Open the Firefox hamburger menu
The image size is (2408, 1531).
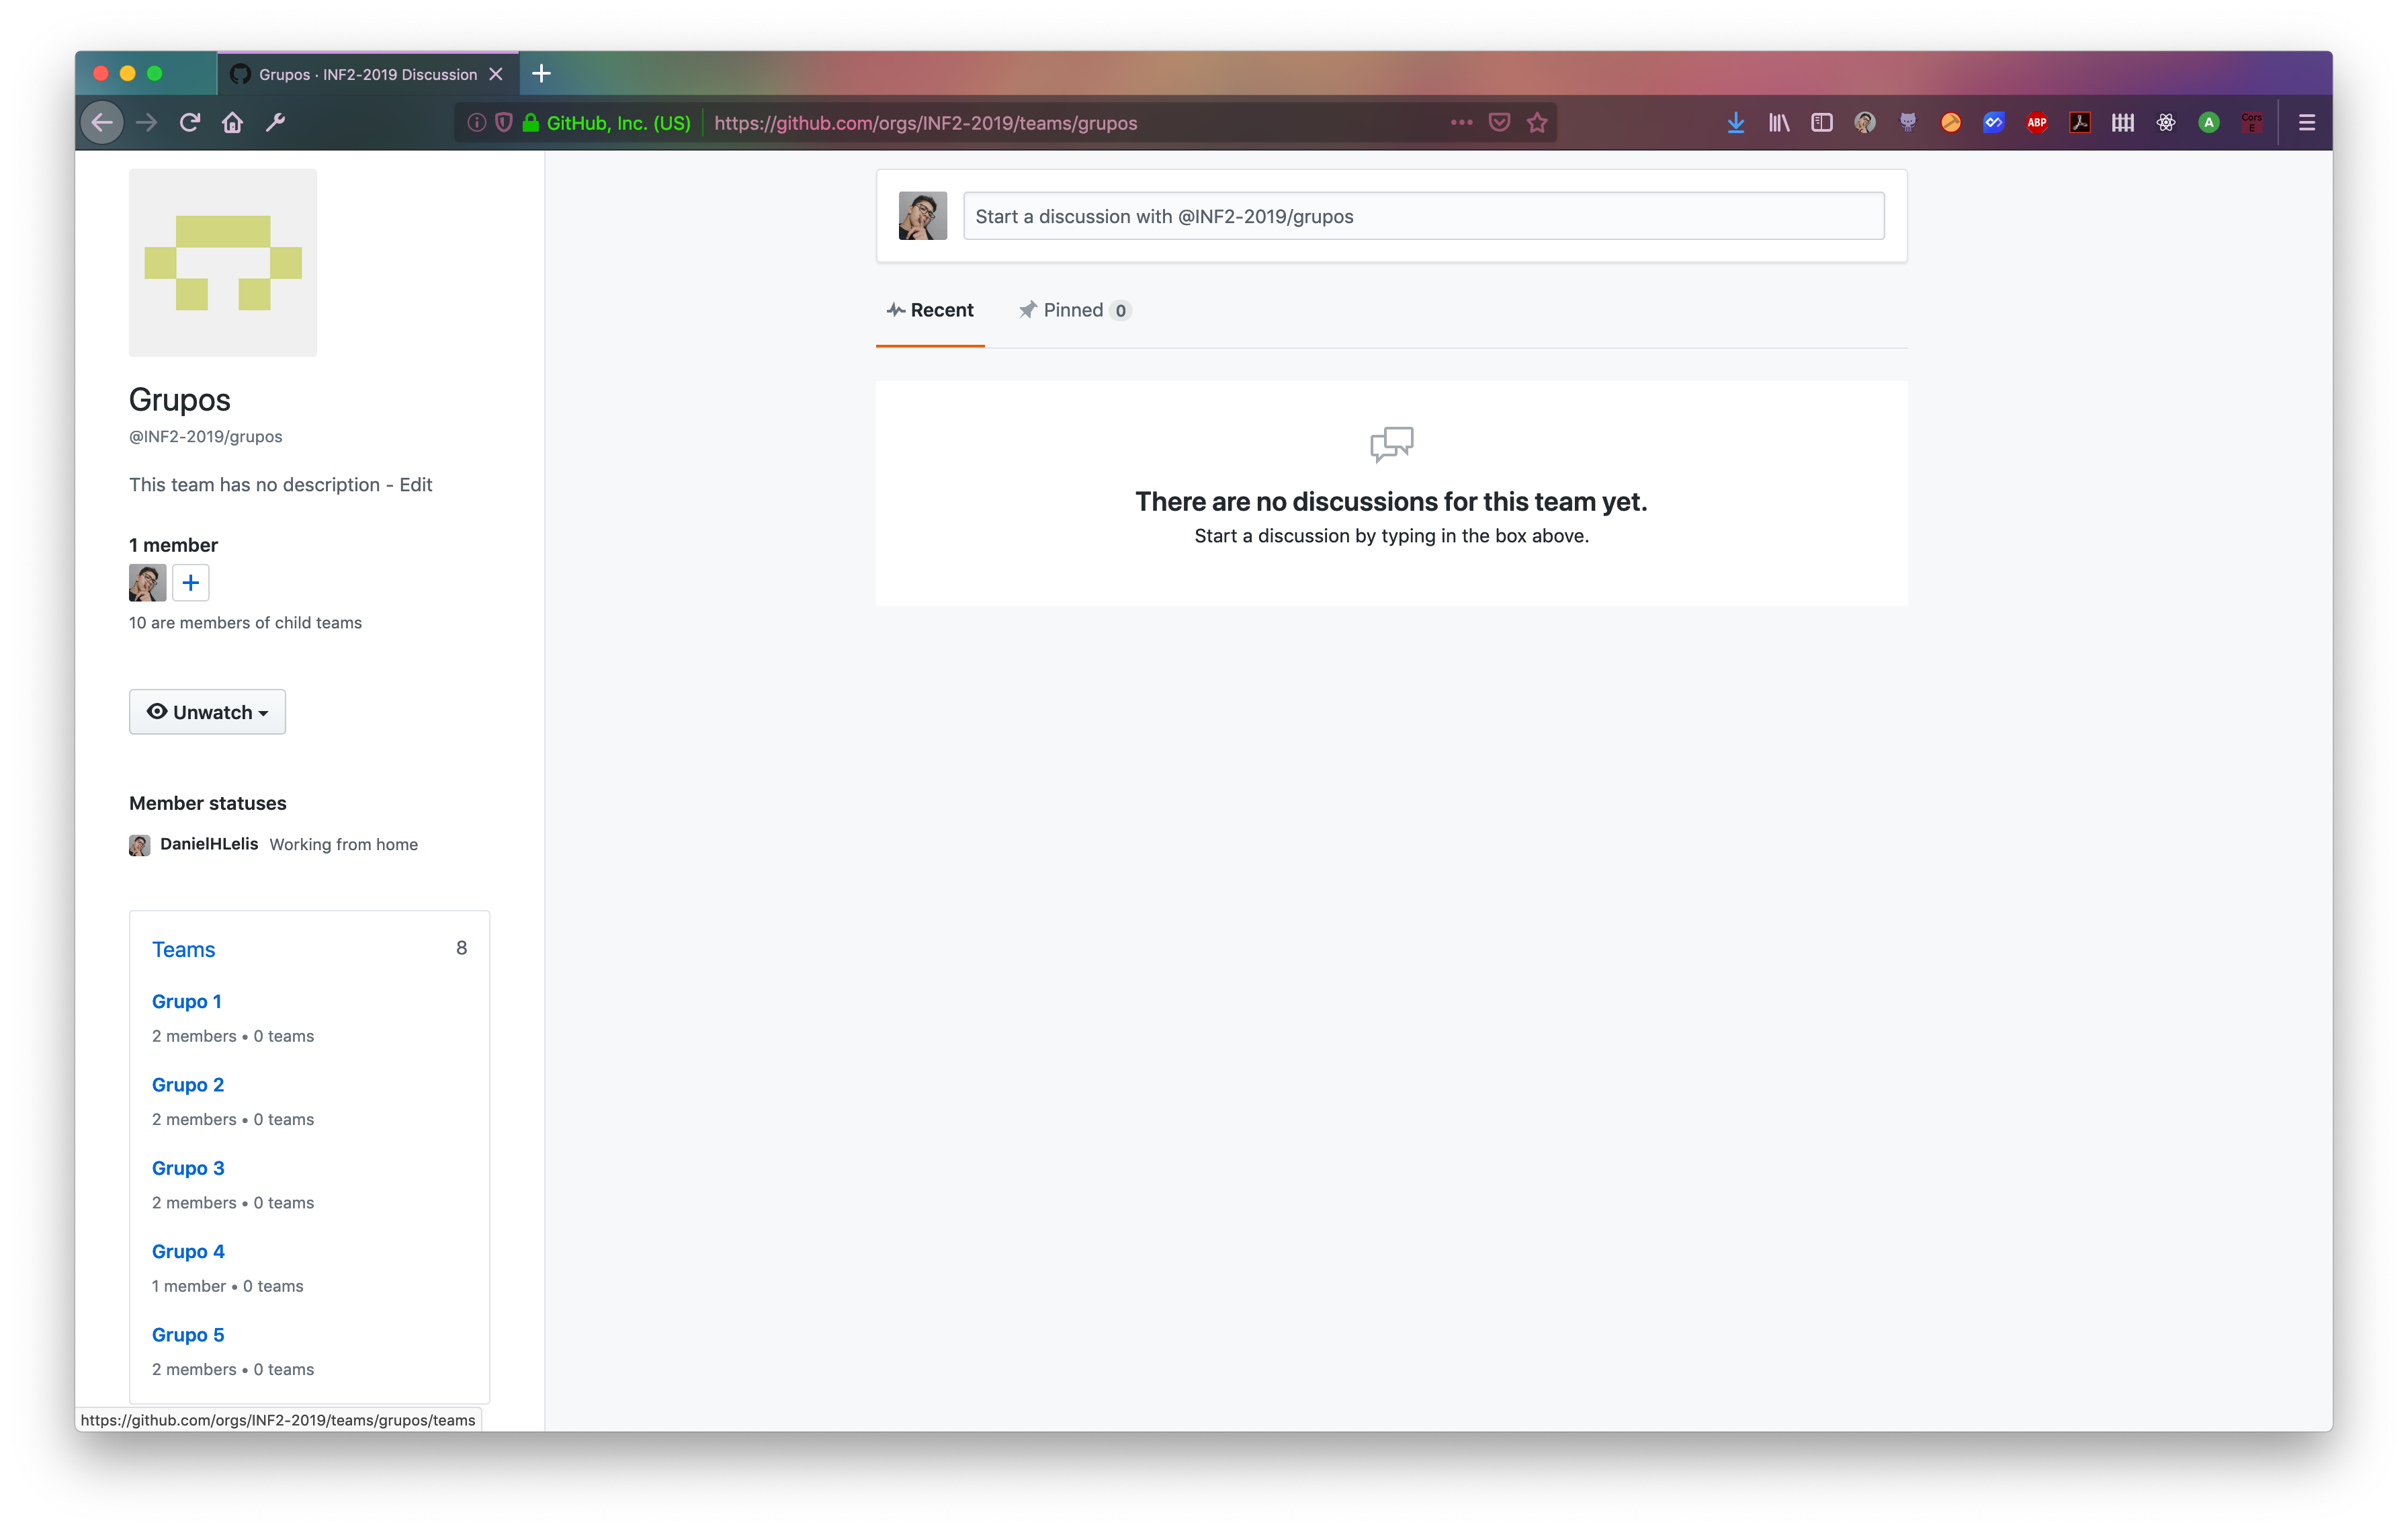[2307, 122]
